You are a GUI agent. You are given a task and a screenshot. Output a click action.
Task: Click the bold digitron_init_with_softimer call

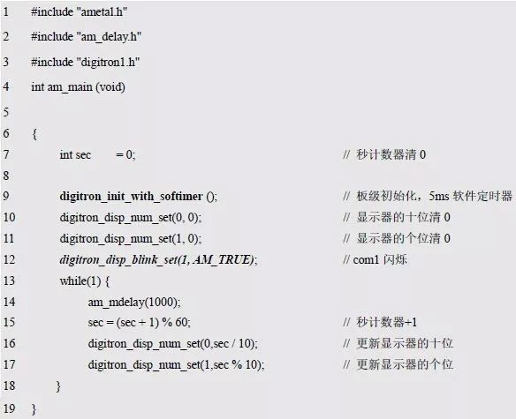tap(138, 197)
